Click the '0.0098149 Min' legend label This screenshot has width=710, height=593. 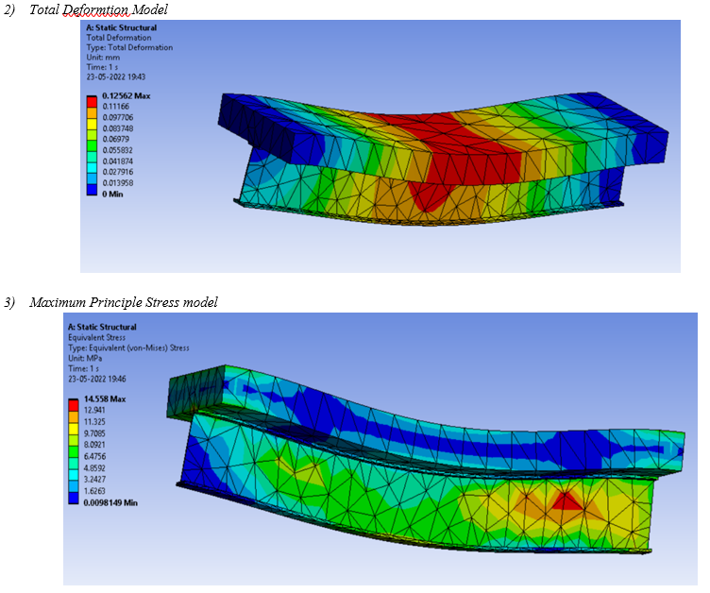111,503
